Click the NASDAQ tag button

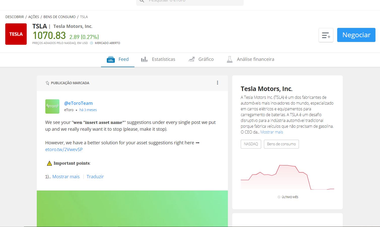[251, 144]
